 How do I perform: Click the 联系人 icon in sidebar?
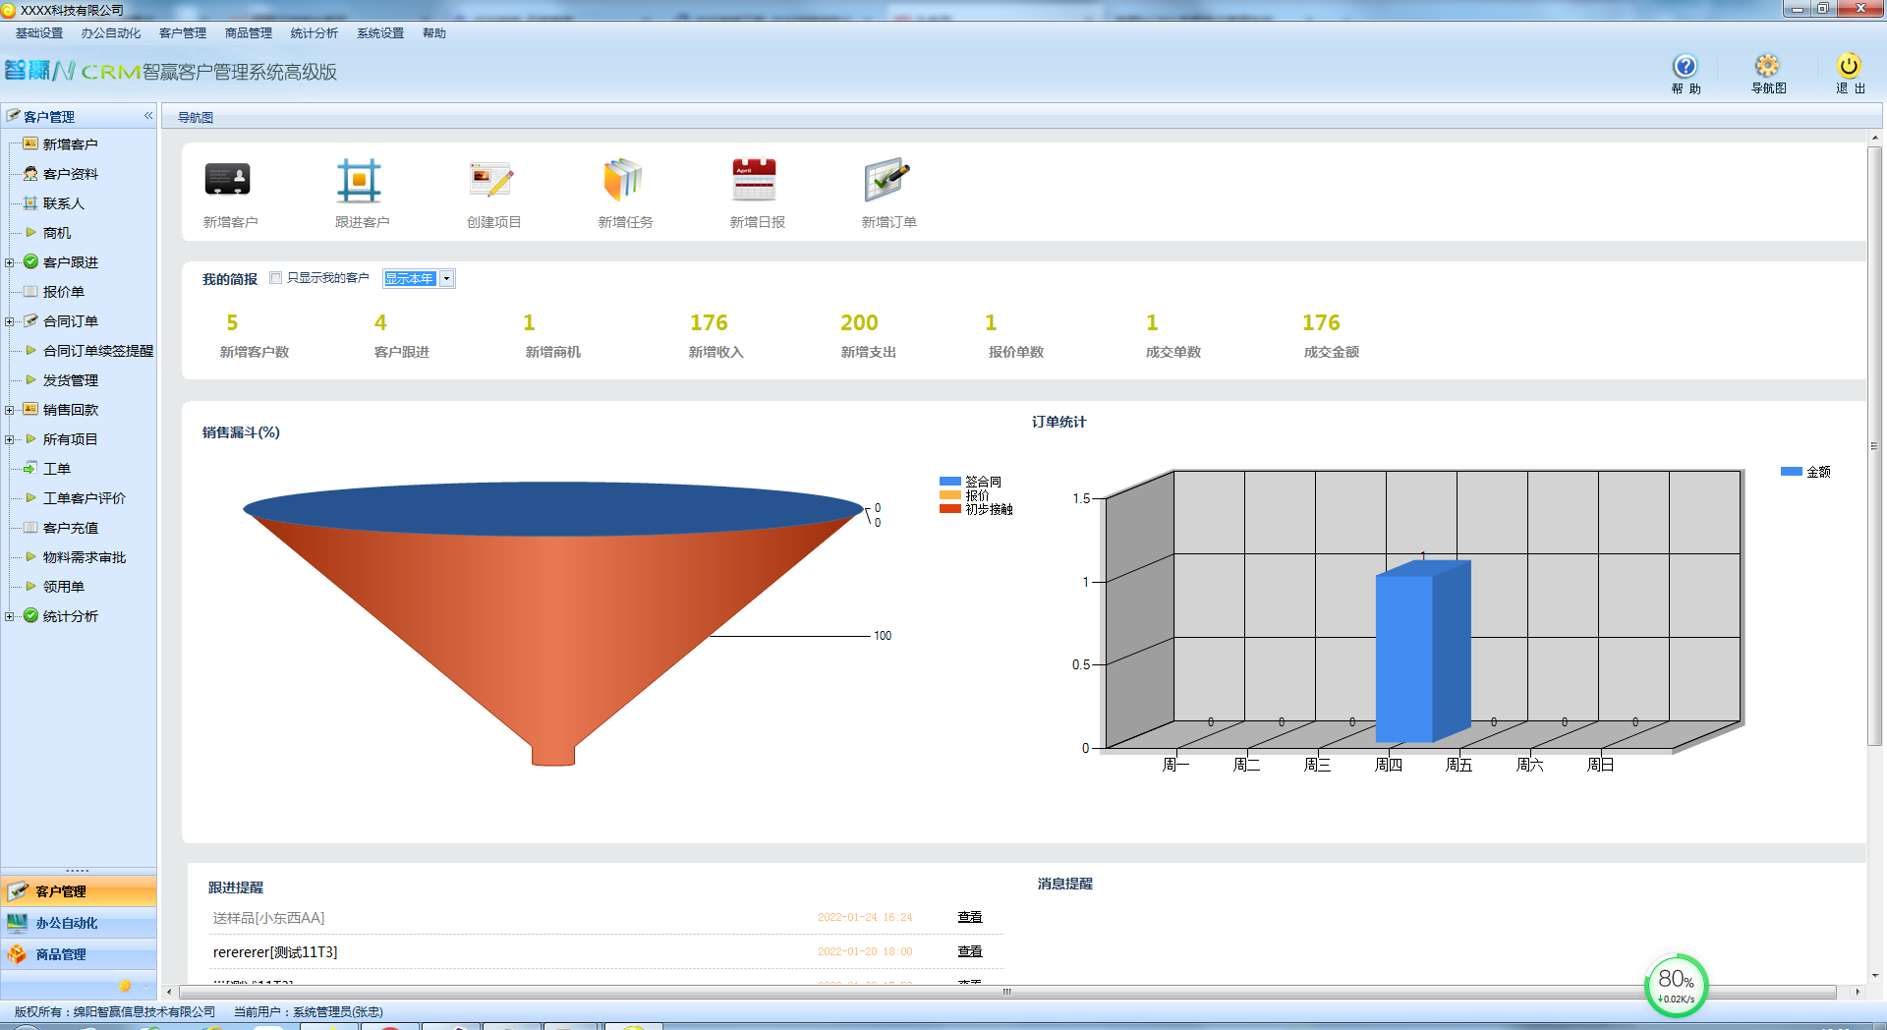(x=30, y=202)
